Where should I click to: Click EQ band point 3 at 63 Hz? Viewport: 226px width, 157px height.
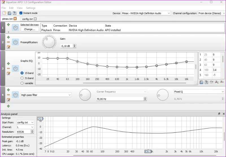[x=67, y=58]
